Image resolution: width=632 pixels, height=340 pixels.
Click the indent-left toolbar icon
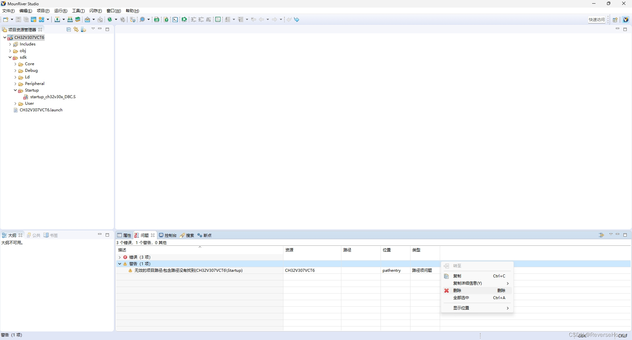click(201, 19)
